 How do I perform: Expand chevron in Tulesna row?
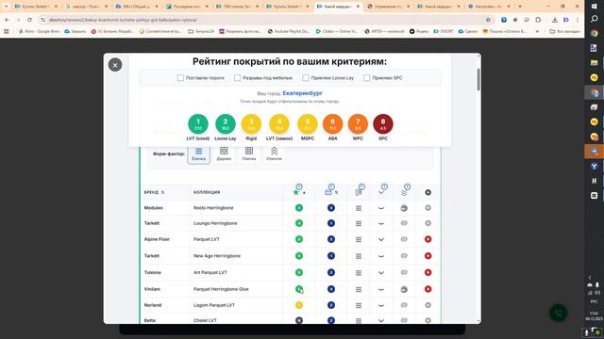click(381, 273)
